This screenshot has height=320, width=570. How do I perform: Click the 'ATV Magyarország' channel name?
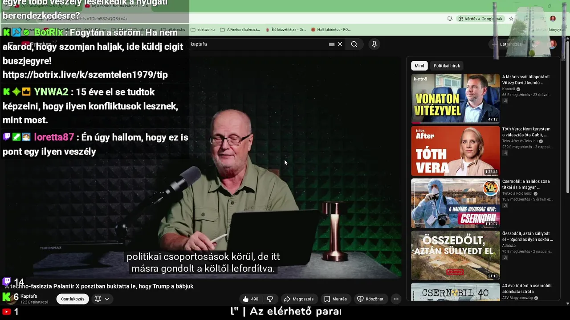click(x=517, y=298)
